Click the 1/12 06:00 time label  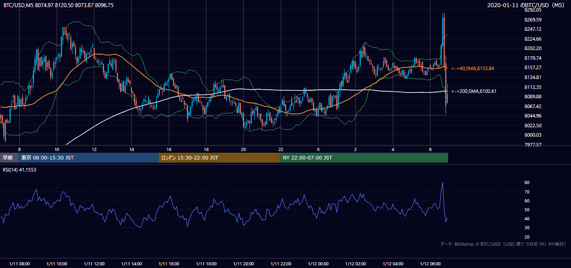[430, 264]
